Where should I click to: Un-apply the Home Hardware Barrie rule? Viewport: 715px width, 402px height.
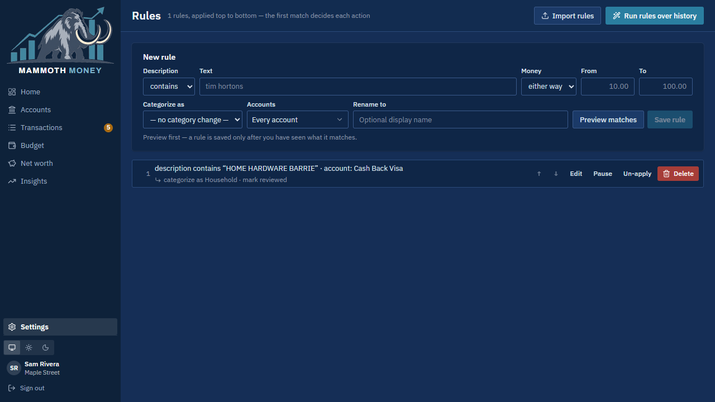[x=637, y=174]
